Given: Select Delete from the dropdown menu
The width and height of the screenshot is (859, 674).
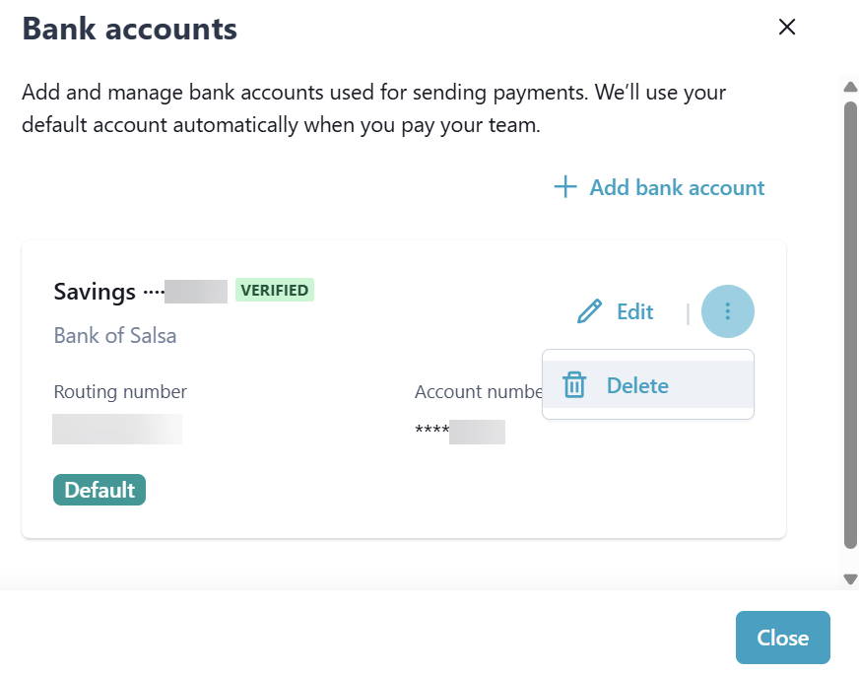Looking at the screenshot, I should 637,385.
